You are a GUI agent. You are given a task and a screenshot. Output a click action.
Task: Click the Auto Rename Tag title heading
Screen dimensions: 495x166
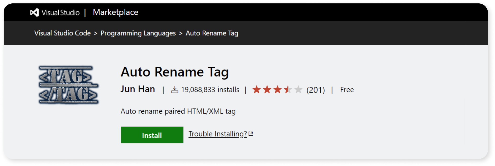[175, 72]
